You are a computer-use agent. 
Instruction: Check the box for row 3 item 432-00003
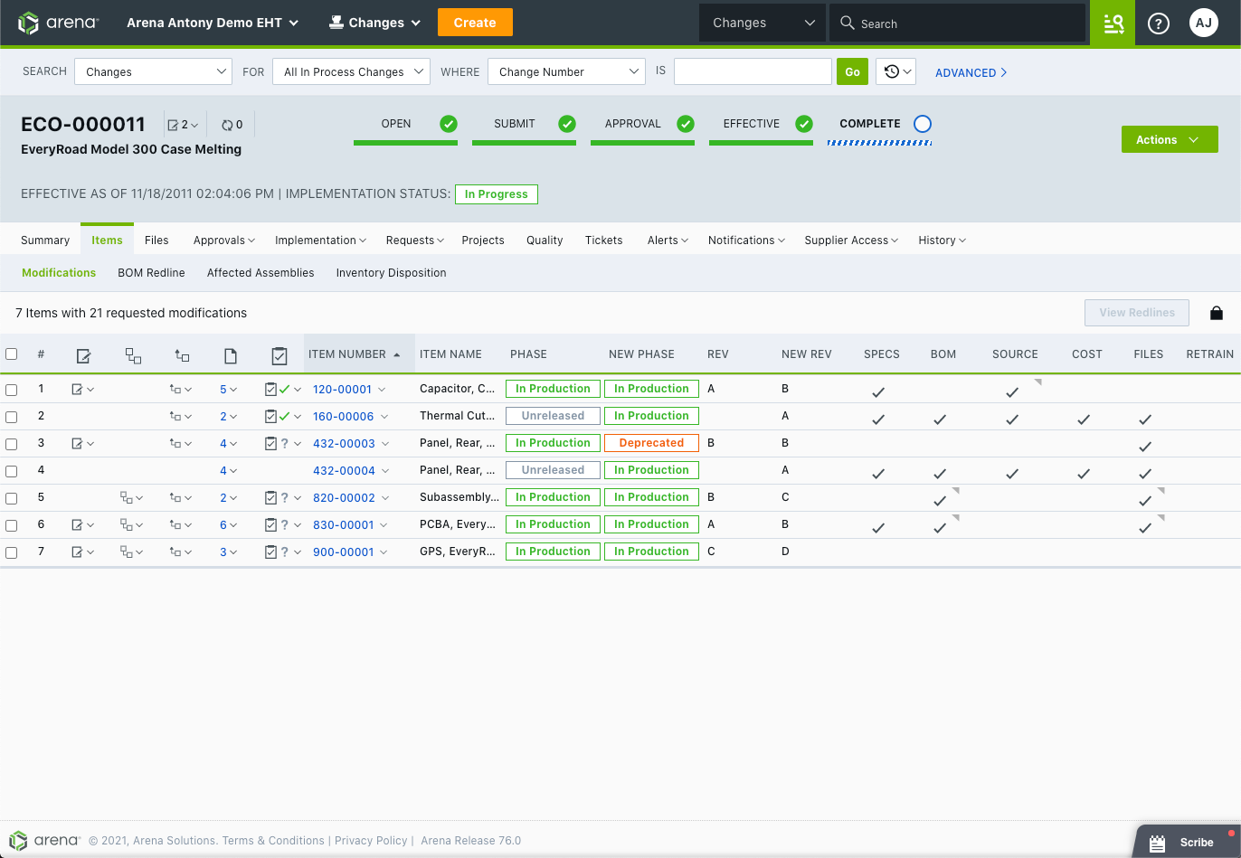pyautogui.click(x=12, y=444)
